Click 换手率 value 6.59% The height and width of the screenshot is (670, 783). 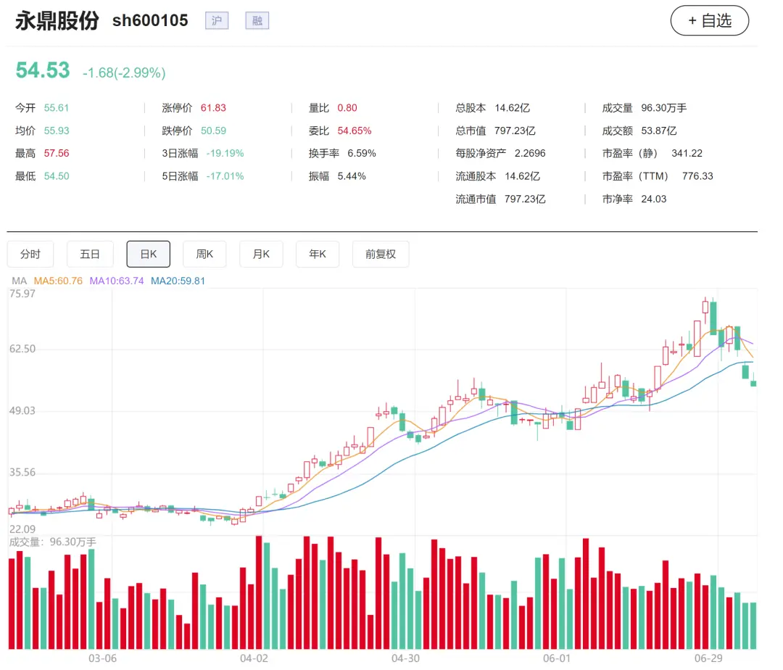(362, 153)
